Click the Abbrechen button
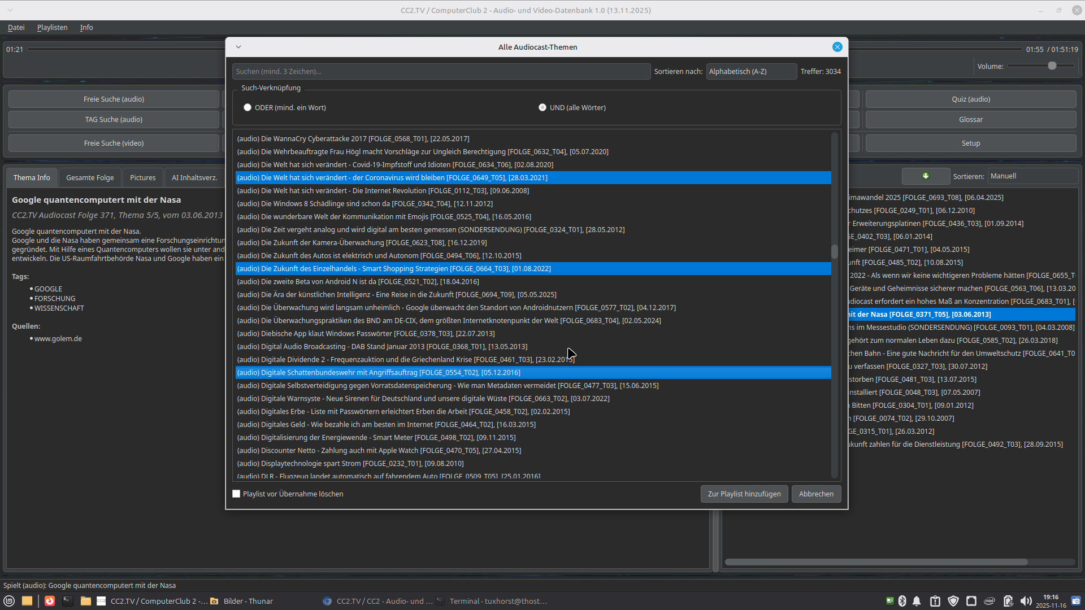Screen dimensions: 1085x610 (x=816, y=494)
